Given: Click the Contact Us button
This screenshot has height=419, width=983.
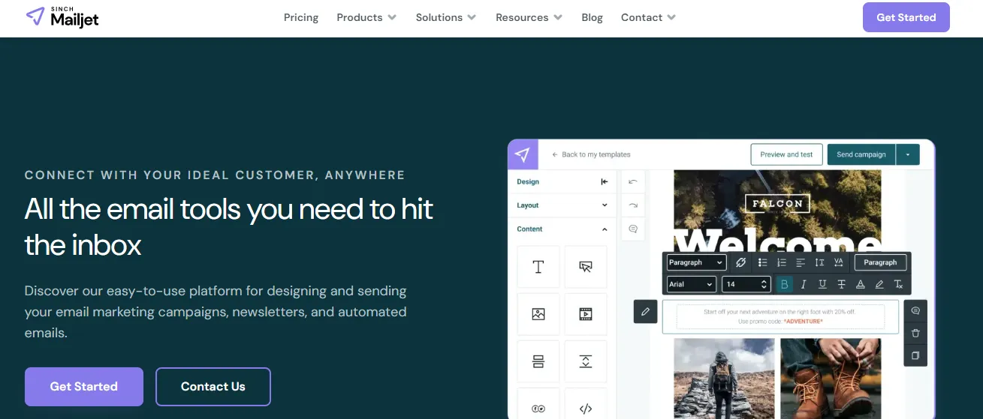Looking at the screenshot, I should (x=213, y=387).
